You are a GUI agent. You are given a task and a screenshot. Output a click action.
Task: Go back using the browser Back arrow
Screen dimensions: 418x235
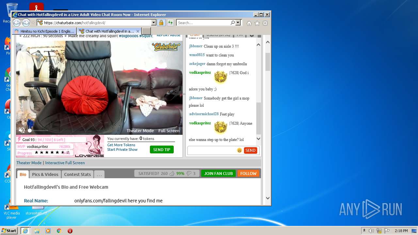coord(17,23)
